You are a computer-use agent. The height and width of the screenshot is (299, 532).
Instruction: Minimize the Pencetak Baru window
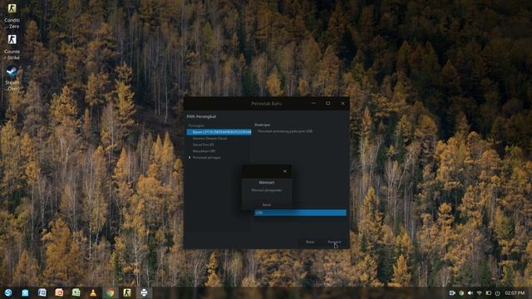point(313,103)
